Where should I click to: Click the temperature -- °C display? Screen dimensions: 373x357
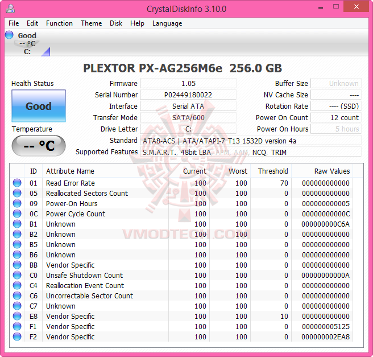click(x=39, y=146)
